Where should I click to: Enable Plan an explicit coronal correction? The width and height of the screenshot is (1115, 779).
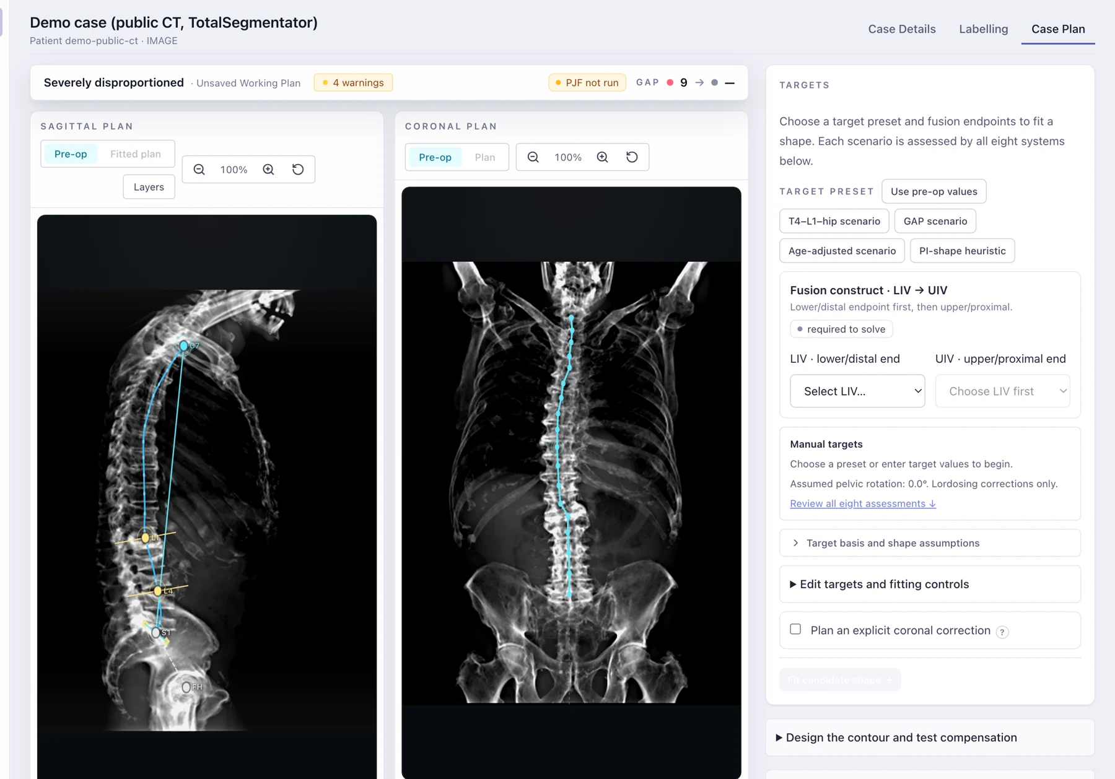795,629
